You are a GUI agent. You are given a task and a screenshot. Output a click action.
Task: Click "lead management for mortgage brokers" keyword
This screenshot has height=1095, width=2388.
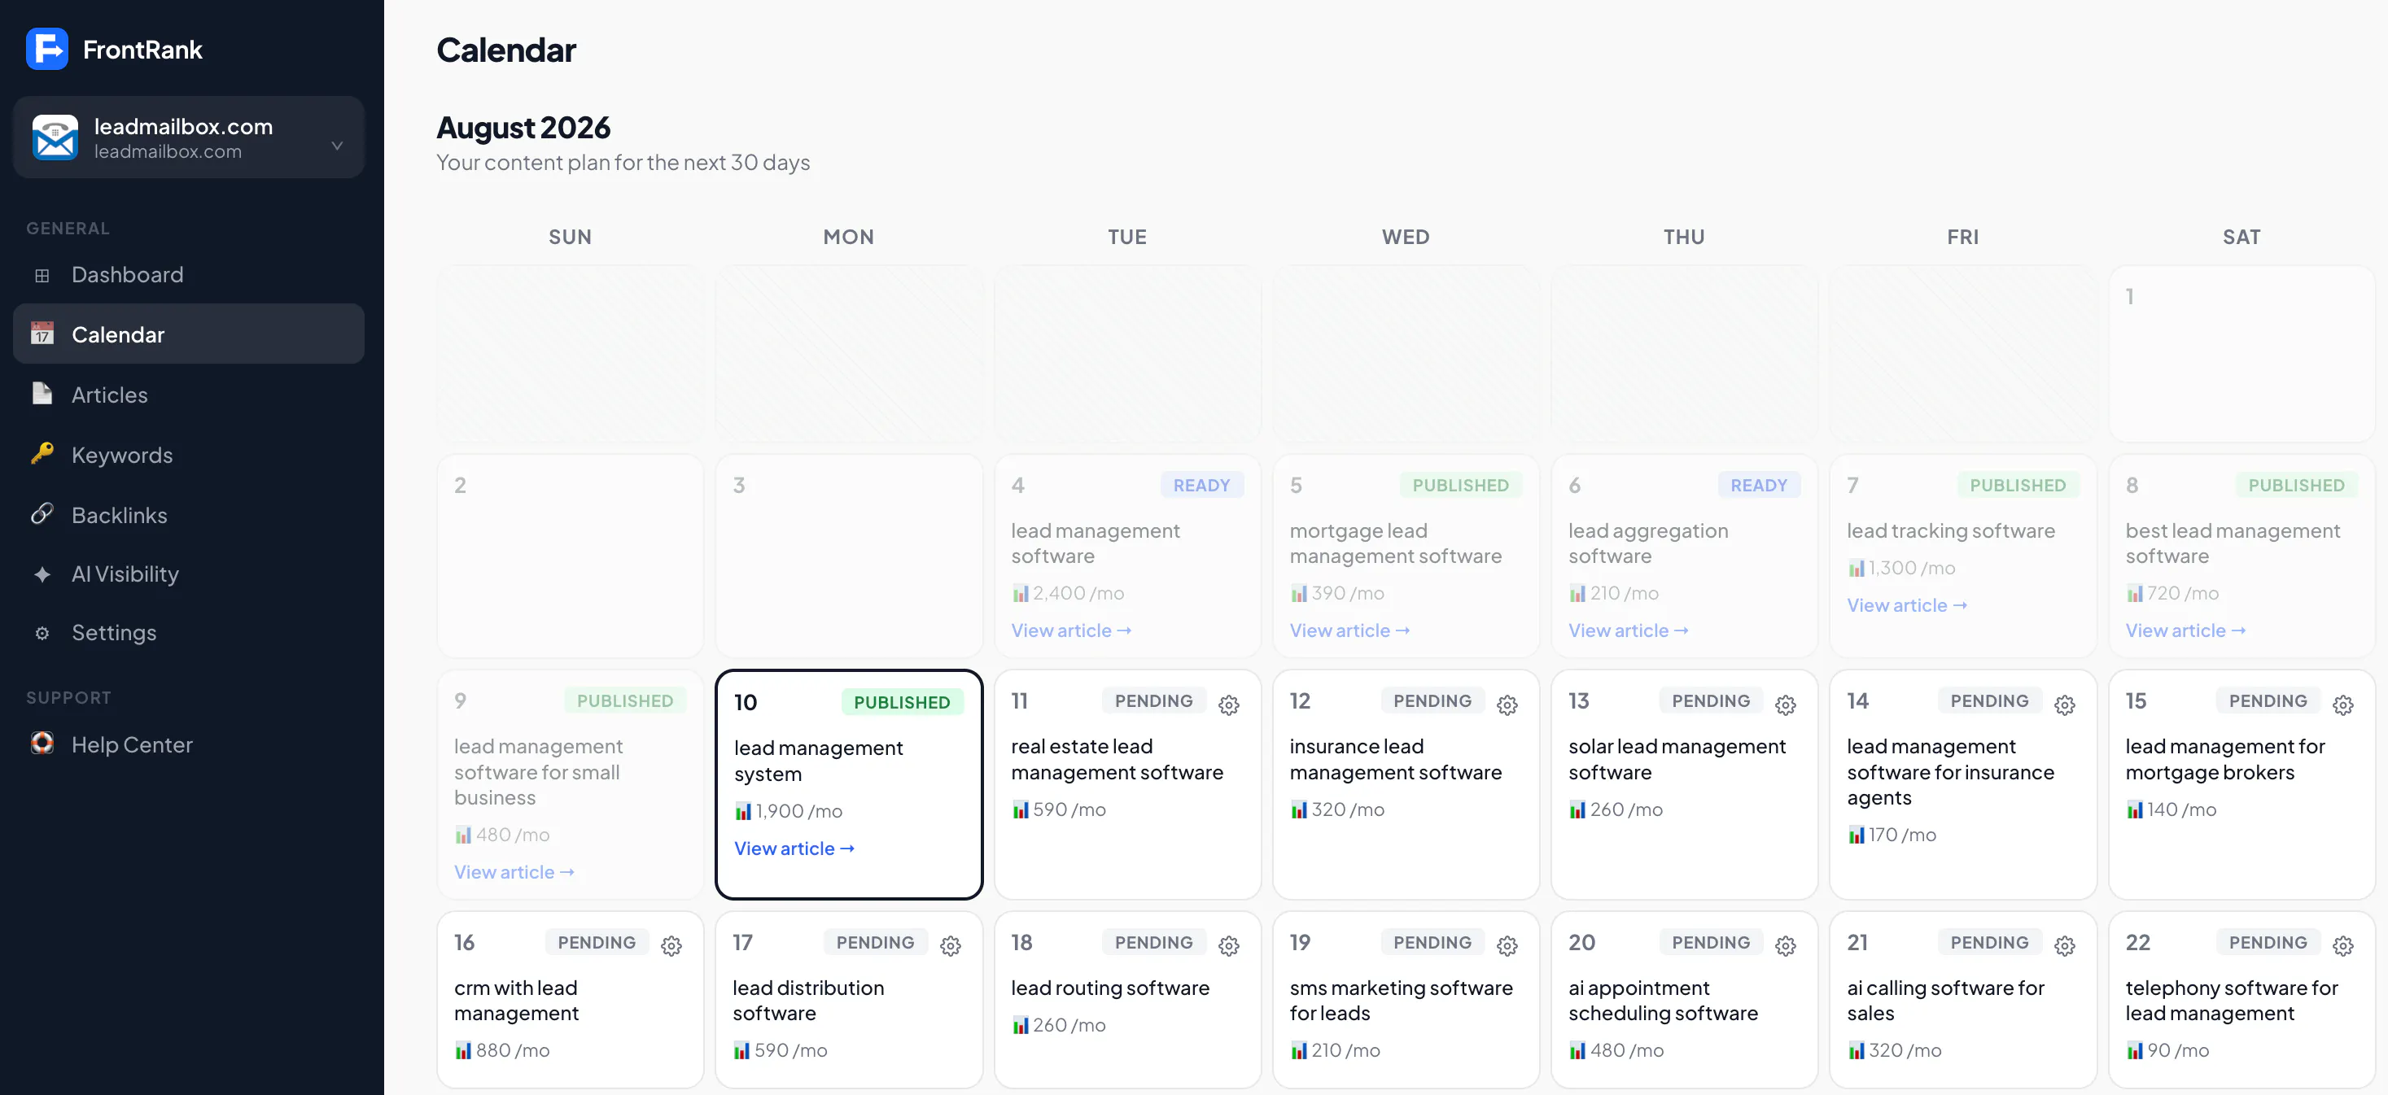coord(2224,760)
